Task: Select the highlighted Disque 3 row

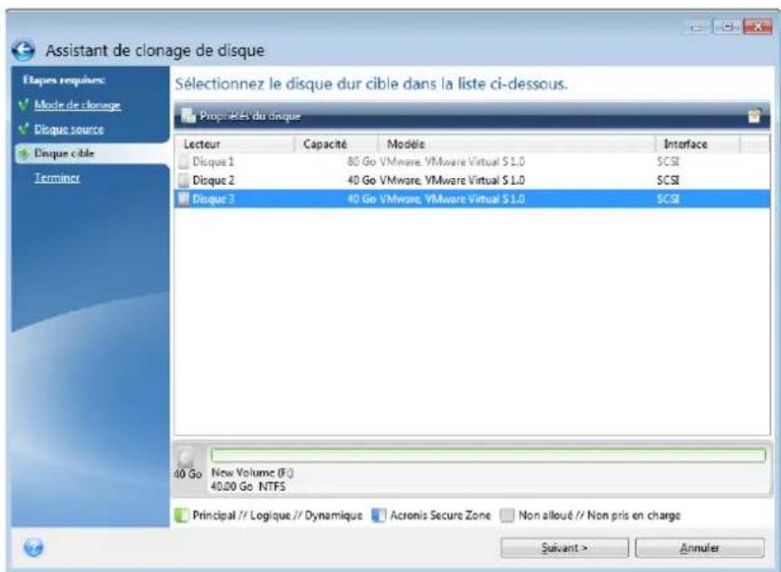Action: coord(471,199)
